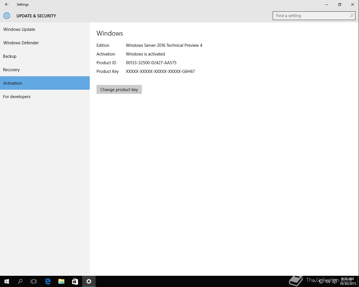Click the Change product key button

[119, 89]
